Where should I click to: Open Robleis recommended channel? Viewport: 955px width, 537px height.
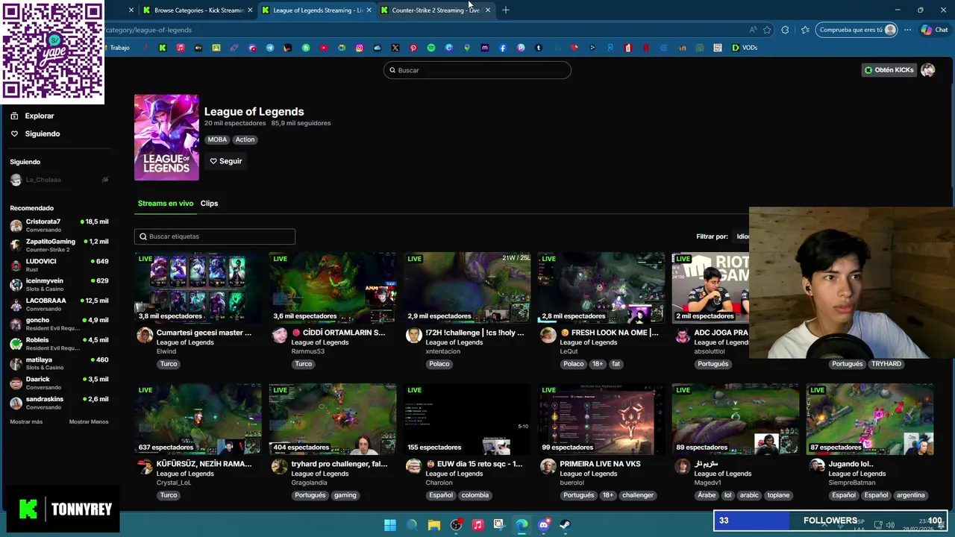point(58,343)
